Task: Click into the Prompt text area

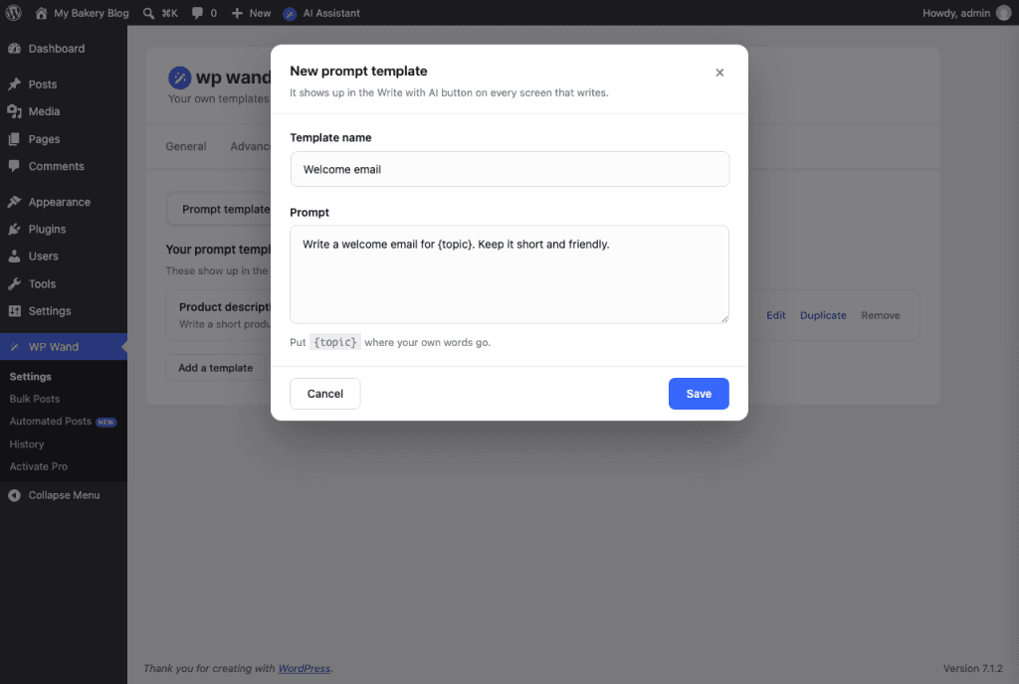Action: coord(509,274)
